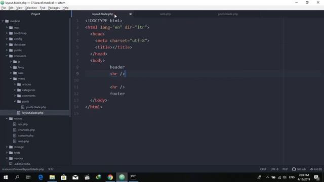Image resolution: width=324 pixels, height=182 pixels.
Task: Collapse the posts folder arrow
Action: [x=15, y=101]
